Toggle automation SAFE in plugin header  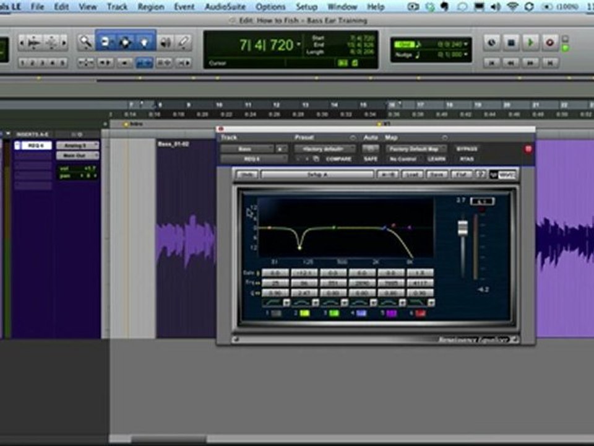tap(371, 159)
